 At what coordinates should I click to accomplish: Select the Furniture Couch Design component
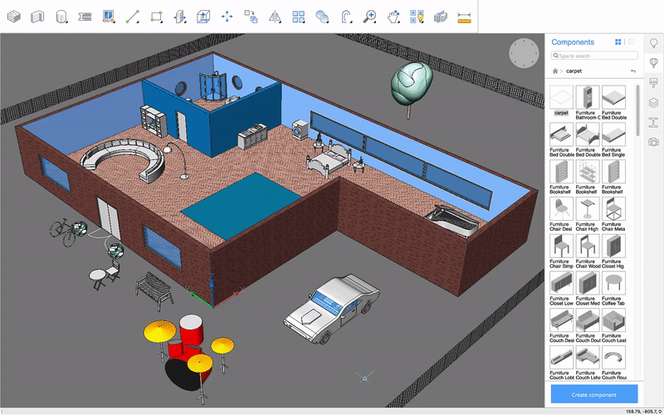[x=562, y=320]
